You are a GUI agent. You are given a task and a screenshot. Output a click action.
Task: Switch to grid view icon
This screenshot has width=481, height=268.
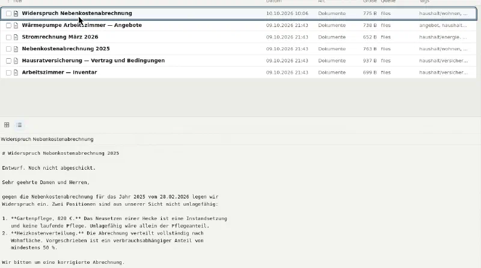[x=7, y=125]
